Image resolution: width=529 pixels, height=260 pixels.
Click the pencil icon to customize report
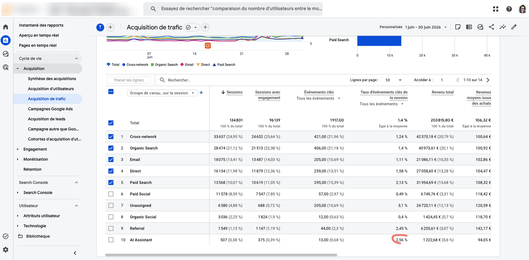coord(514,27)
